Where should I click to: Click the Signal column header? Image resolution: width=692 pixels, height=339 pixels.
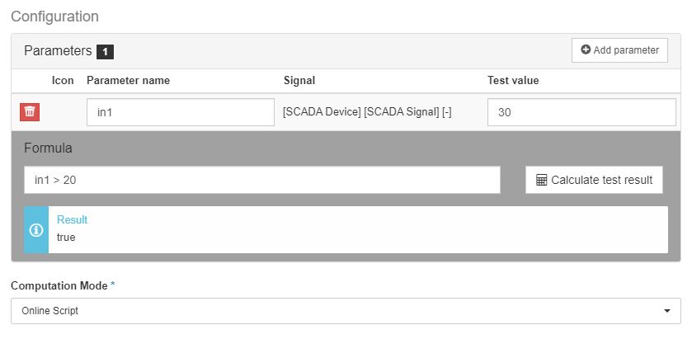click(x=299, y=81)
